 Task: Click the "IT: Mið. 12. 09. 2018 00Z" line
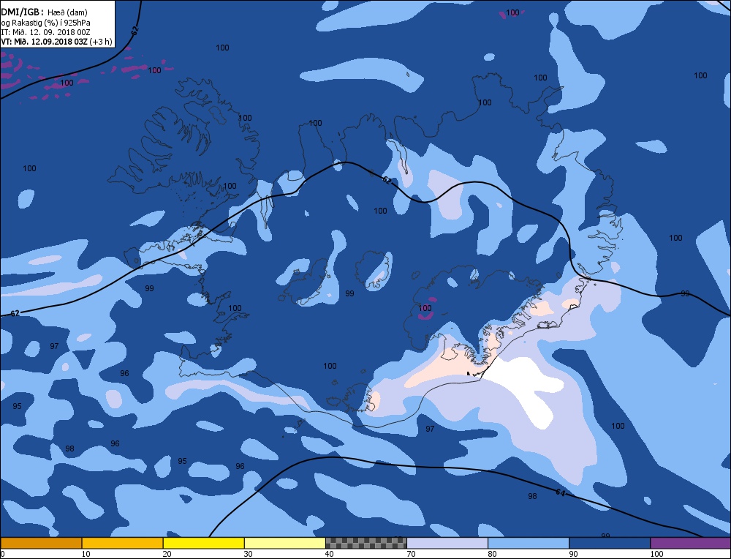[45, 32]
